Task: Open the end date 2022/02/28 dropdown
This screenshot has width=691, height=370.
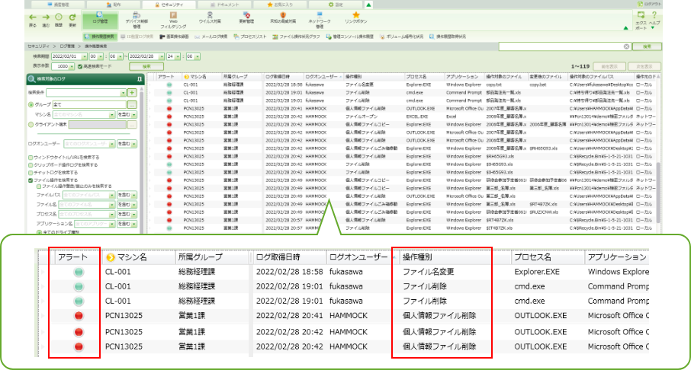Action: [x=162, y=57]
